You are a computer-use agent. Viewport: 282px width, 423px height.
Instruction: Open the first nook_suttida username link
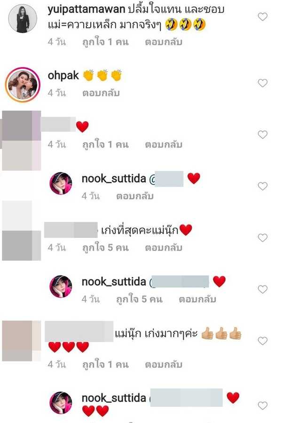[x=114, y=178]
